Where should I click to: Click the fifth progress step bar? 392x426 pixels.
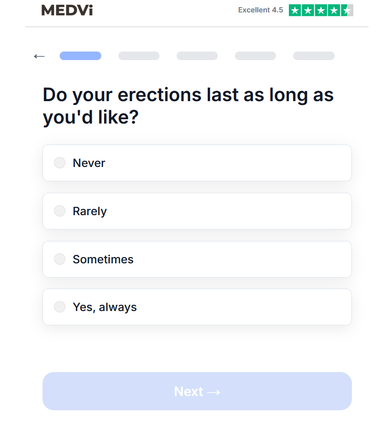314,56
